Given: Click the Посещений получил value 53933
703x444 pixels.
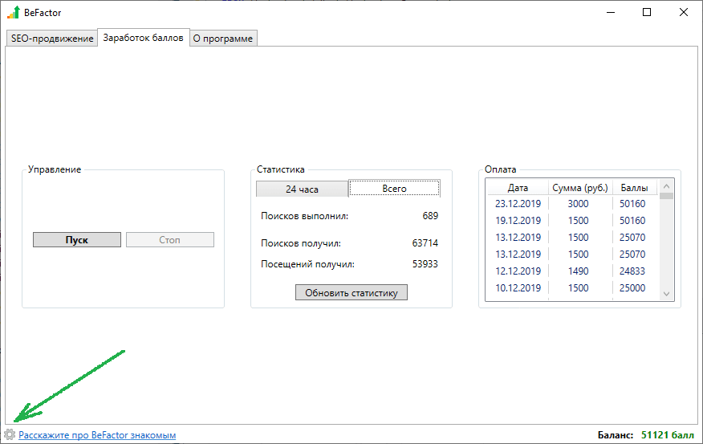Looking at the screenshot, I should point(425,263).
